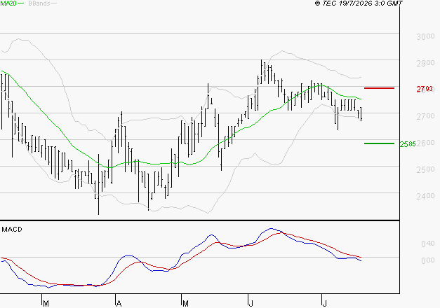
Task: Click the 2700 price axis label
Action: tap(425, 116)
